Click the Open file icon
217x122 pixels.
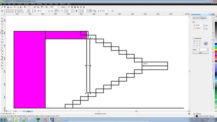coord(5,7)
